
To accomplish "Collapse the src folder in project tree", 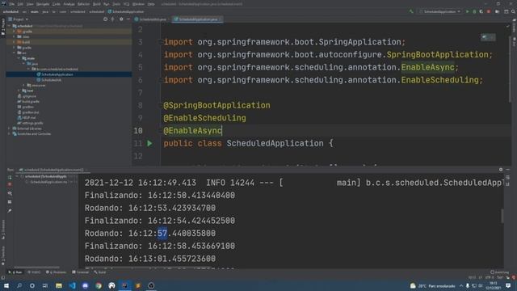I will [15, 53].
